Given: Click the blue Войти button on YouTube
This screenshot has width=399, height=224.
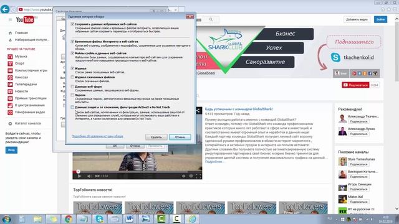Looking at the screenshot, I should (x=380, y=19).
